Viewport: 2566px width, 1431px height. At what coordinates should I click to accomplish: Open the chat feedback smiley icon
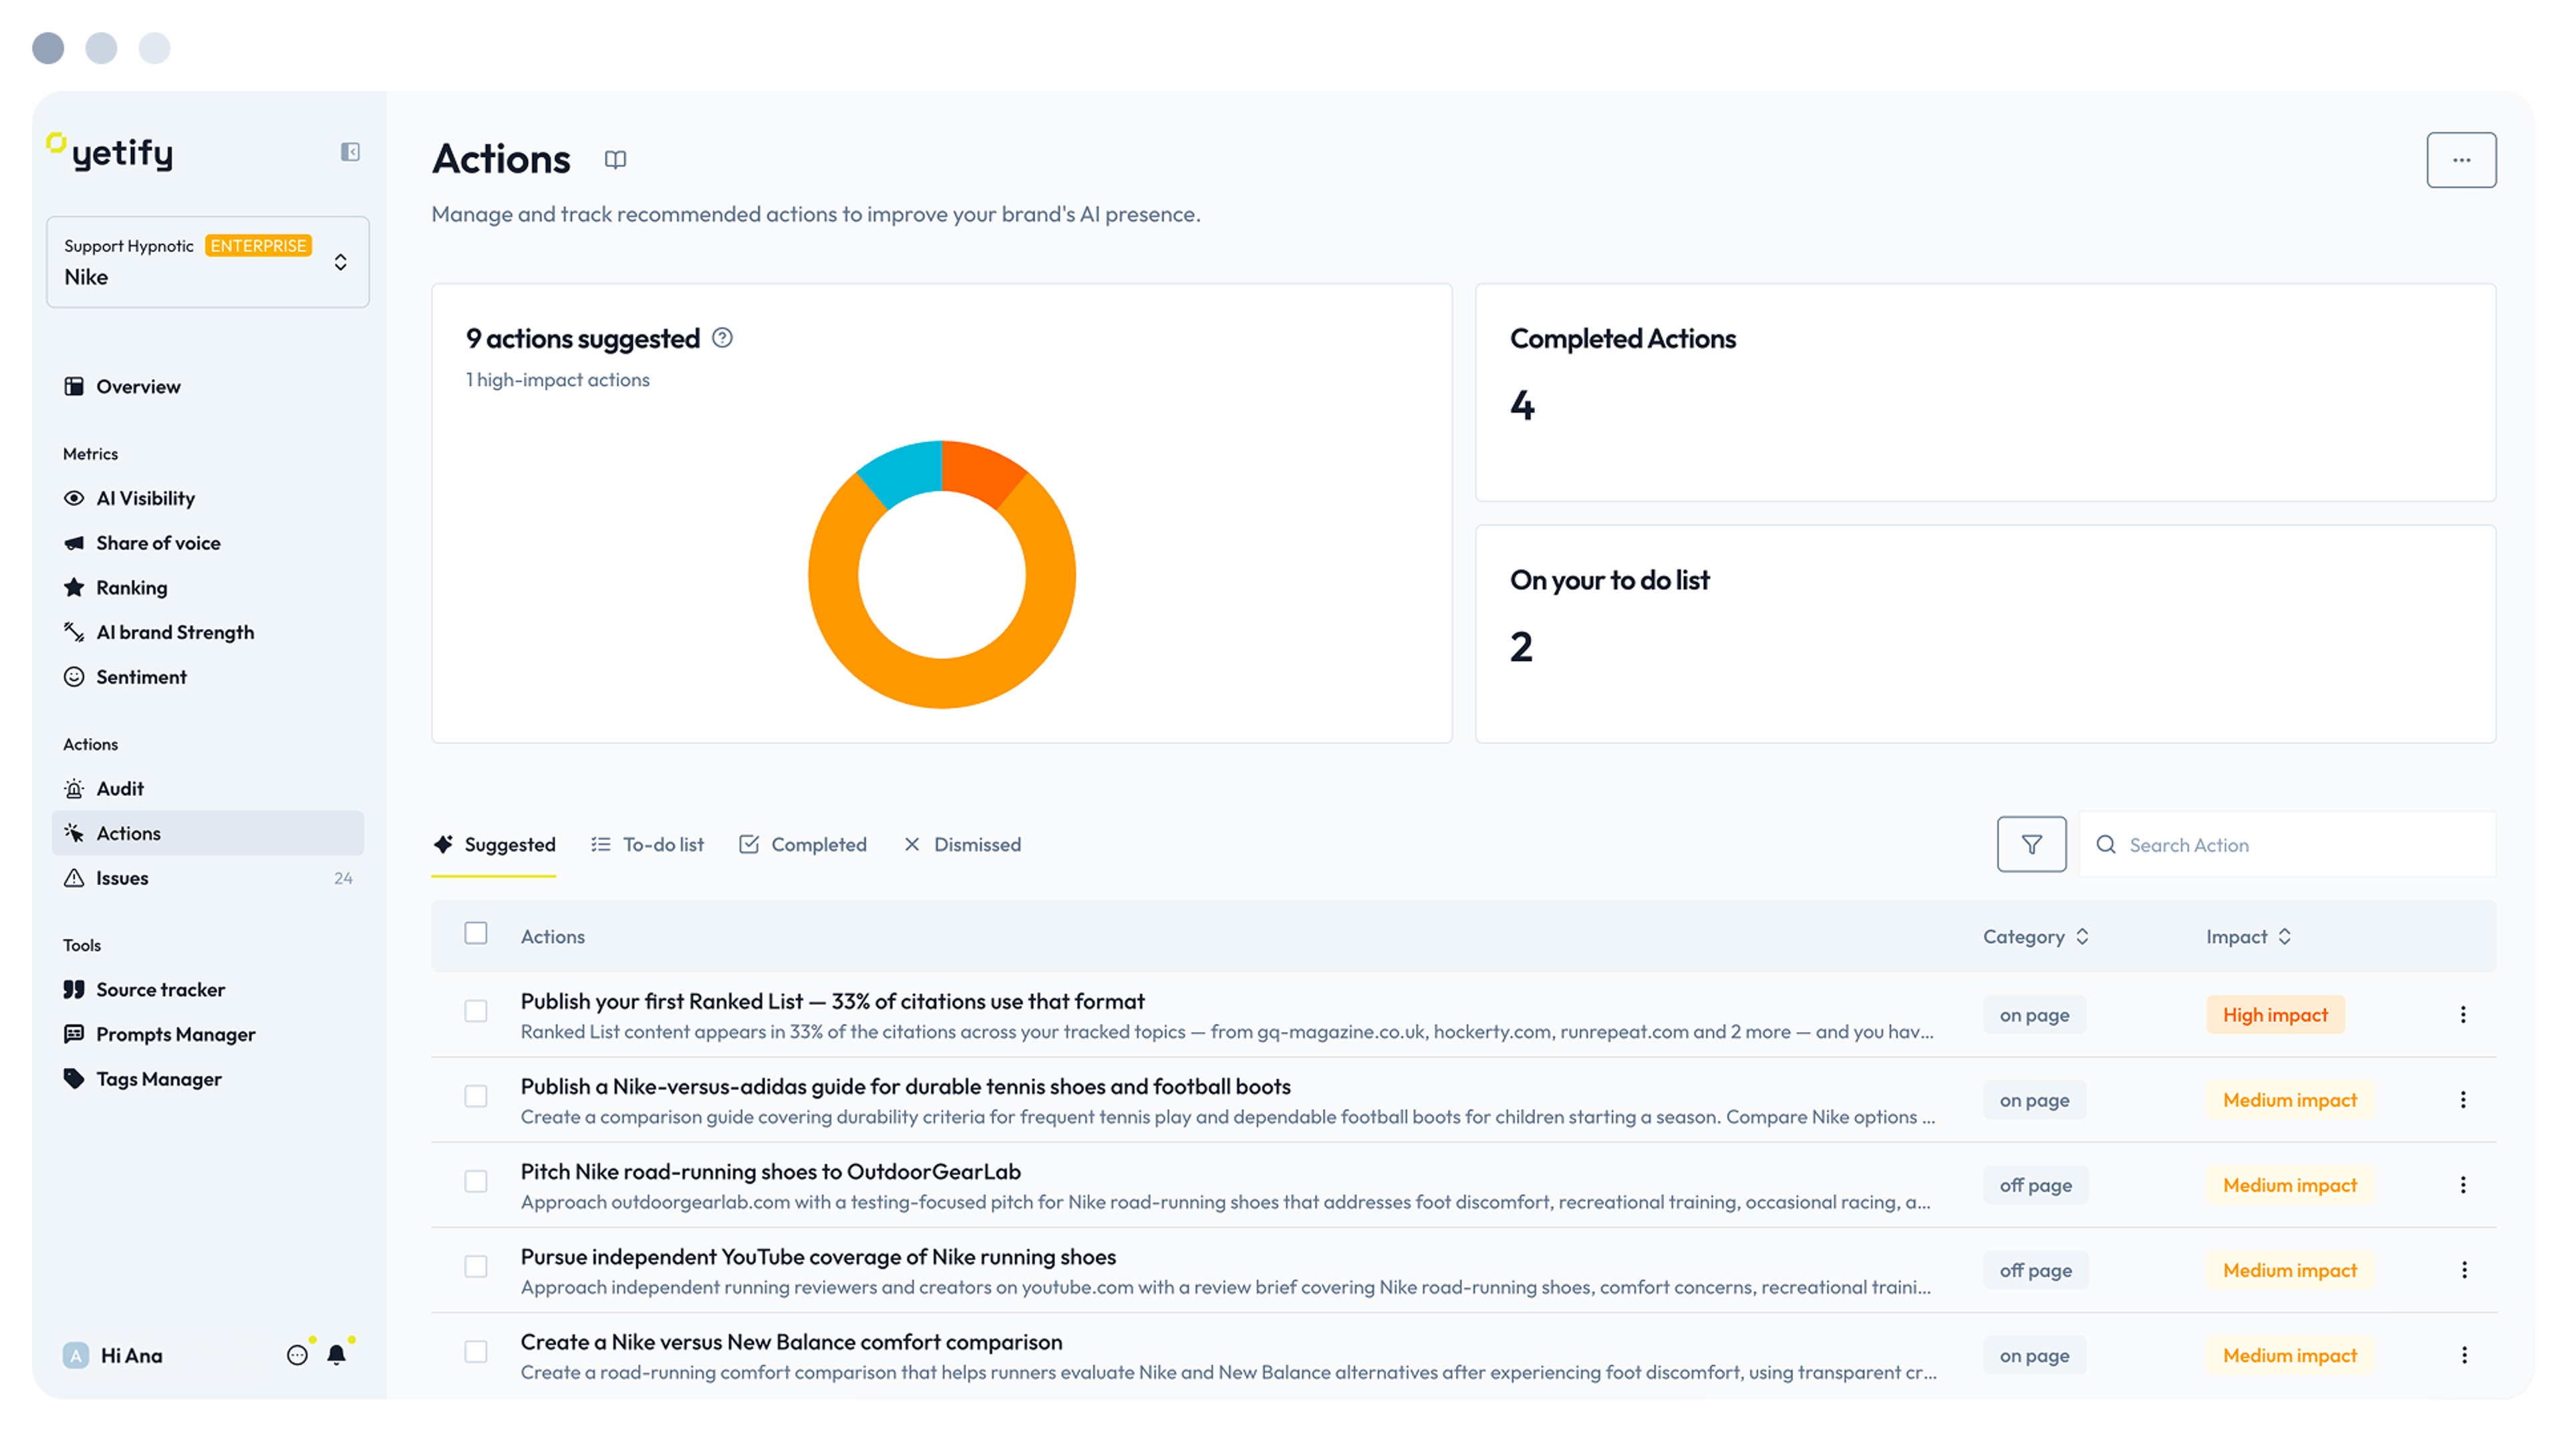(297, 1354)
